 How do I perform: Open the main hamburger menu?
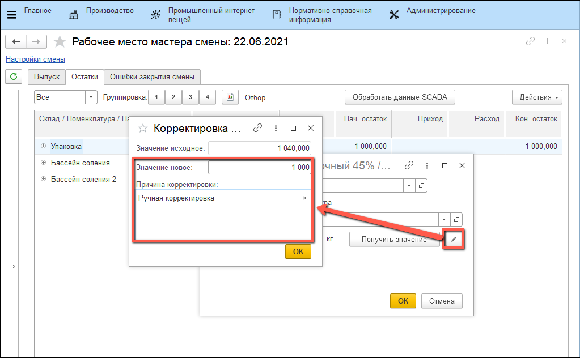[11, 14]
